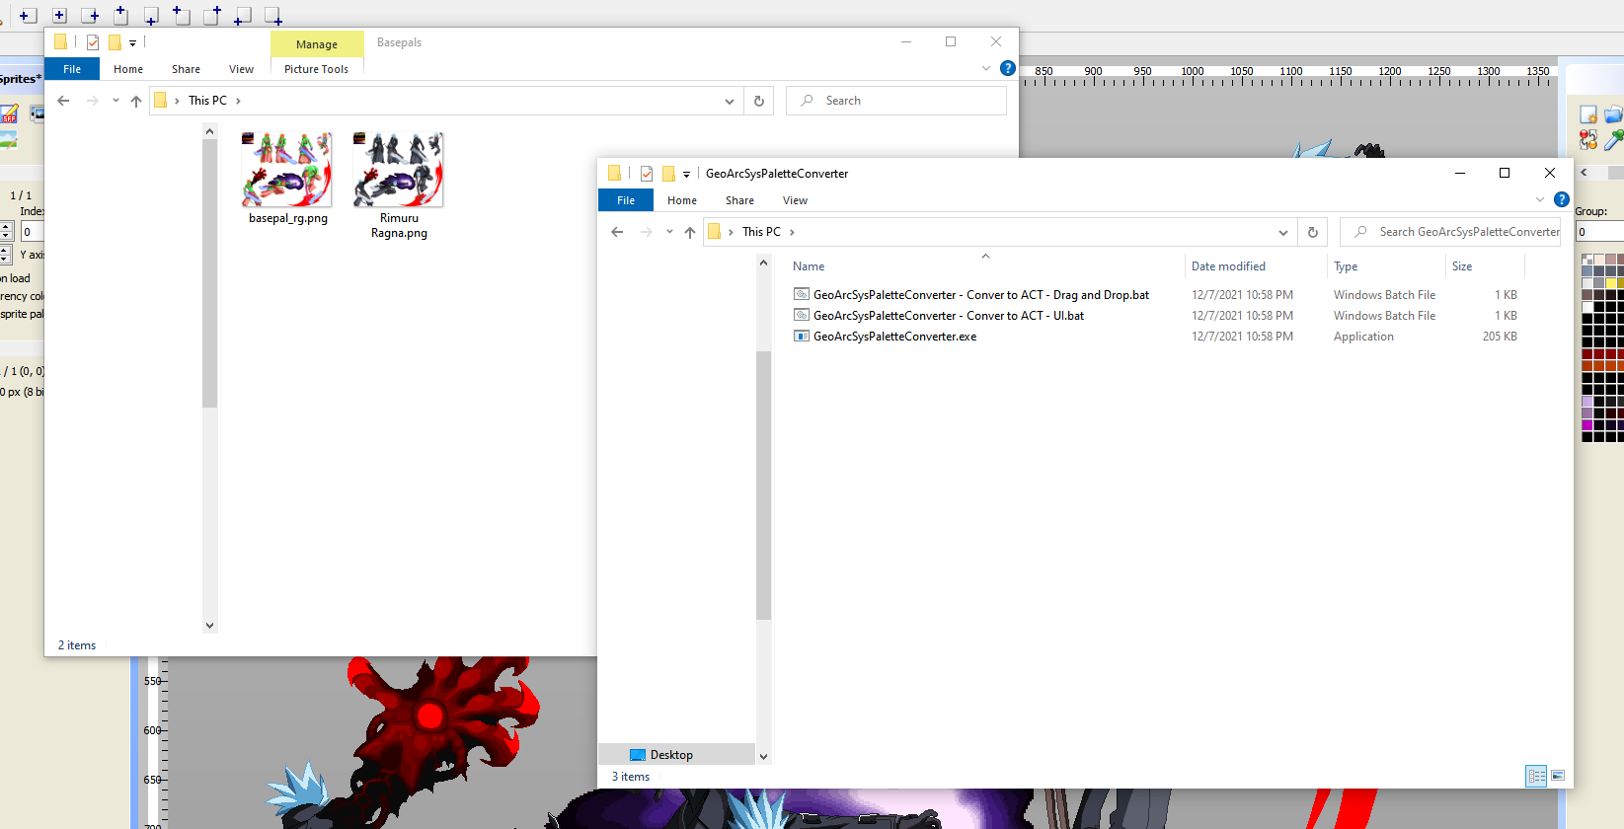Click Properties icon in Basepals quick access toolbar
The width and height of the screenshot is (1624, 829).
pos(93,42)
